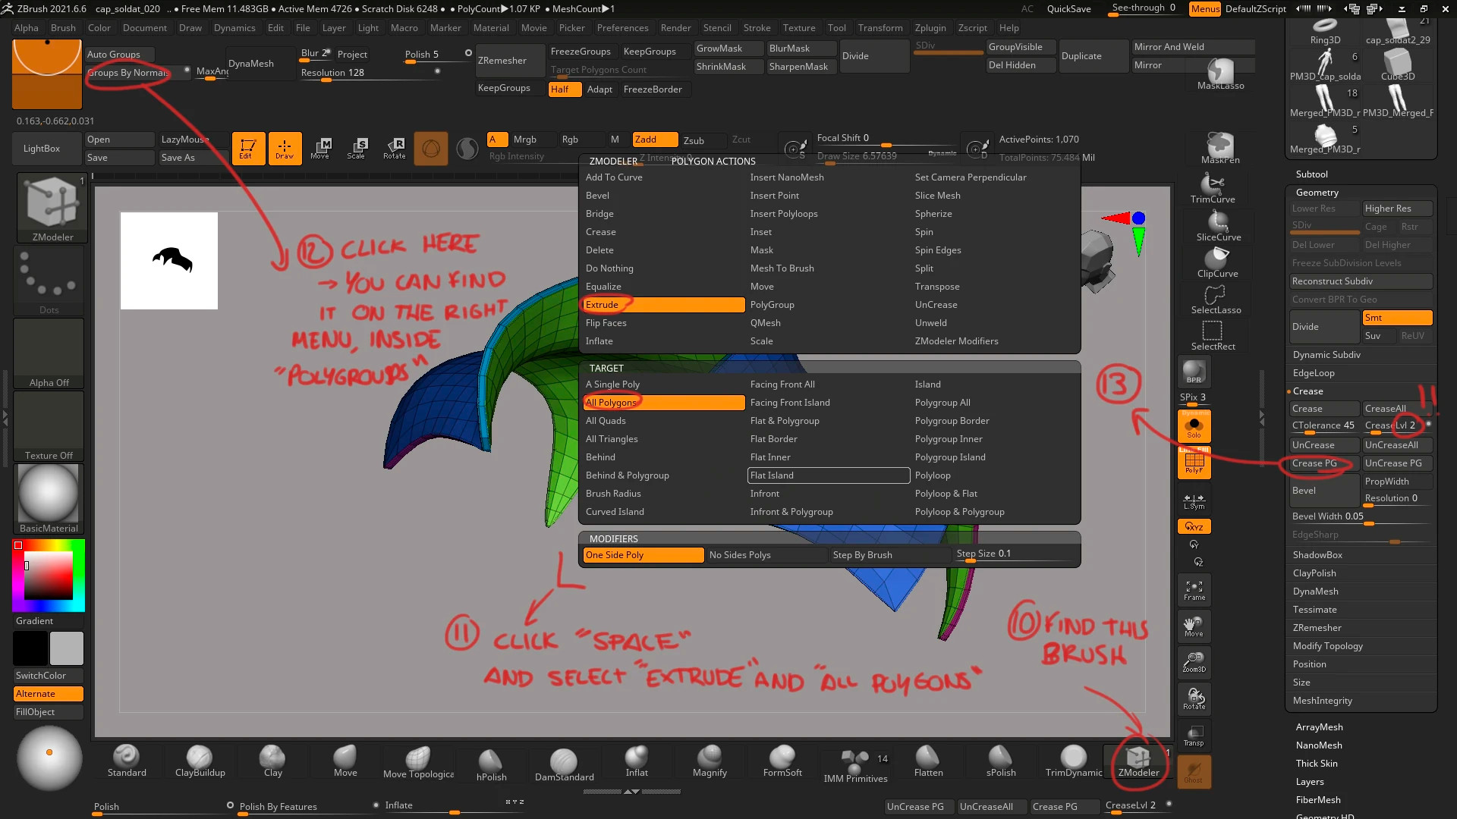
Task: Toggle Solo mode button
Action: point(1194,426)
